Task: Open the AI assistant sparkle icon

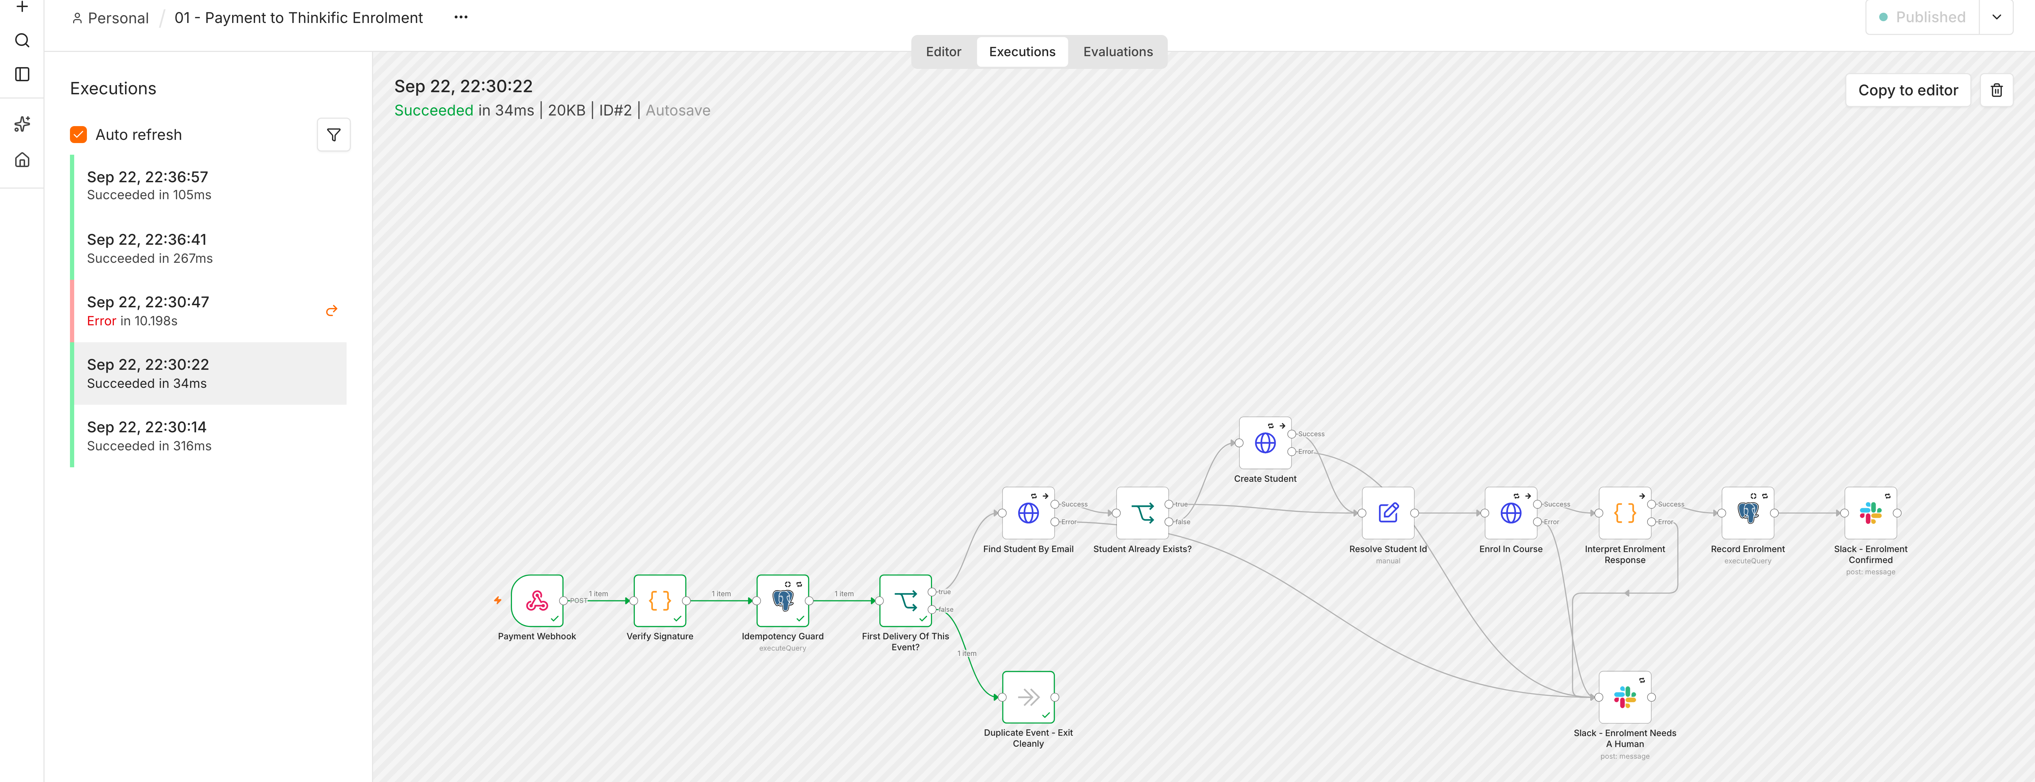Action: tap(22, 124)
